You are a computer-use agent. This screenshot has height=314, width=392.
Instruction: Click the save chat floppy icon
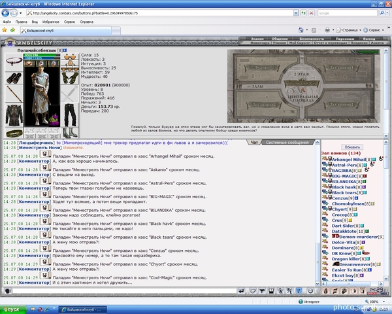pyautogui.click(x=271, y=290)
